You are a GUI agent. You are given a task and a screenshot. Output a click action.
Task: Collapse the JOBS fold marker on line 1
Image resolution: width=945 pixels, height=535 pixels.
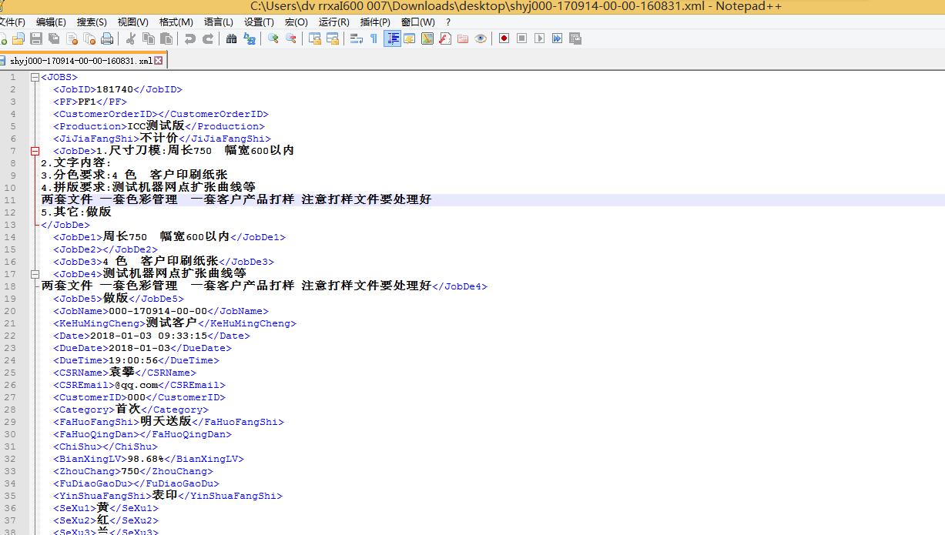[x=35, y=77]
